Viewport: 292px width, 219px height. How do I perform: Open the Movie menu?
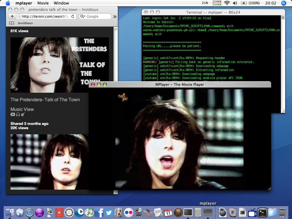pyautogui.click(x=43, y=3)
